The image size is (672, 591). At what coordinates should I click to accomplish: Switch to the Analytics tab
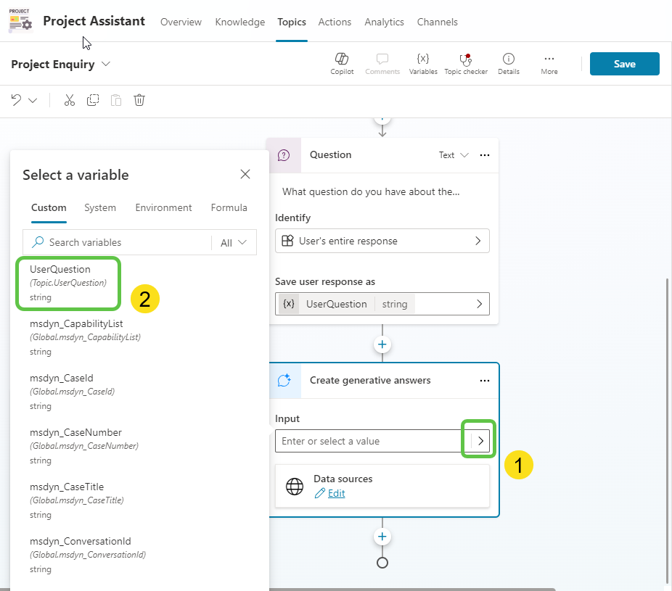pyautogui.click(x=384, y=22)
